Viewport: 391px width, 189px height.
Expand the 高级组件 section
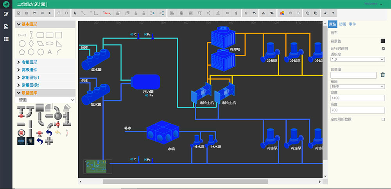click(x=45, y=70)
